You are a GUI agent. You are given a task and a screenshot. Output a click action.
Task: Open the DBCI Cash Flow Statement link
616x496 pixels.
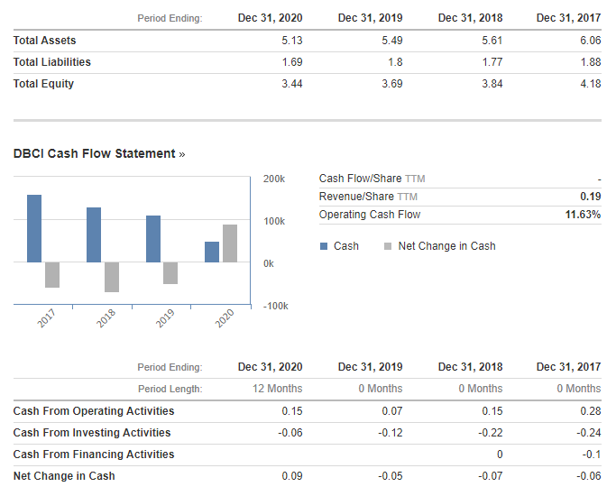point(98,153)
